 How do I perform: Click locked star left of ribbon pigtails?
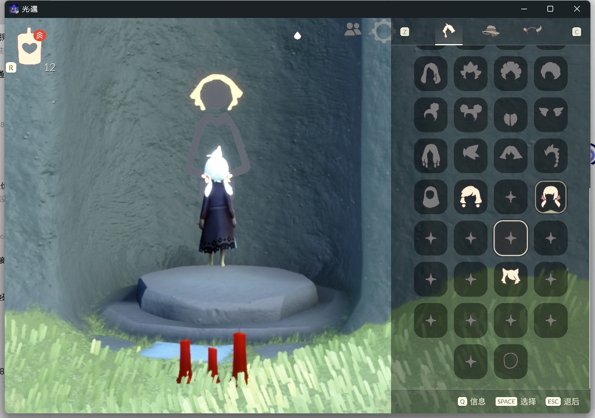pos(511,197)
